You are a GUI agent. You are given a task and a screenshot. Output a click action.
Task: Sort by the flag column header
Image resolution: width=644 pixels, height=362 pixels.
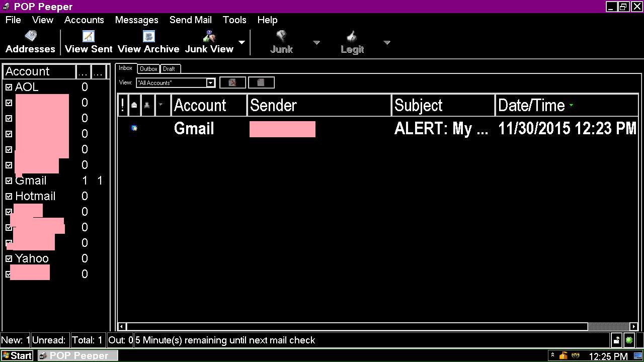162,105
